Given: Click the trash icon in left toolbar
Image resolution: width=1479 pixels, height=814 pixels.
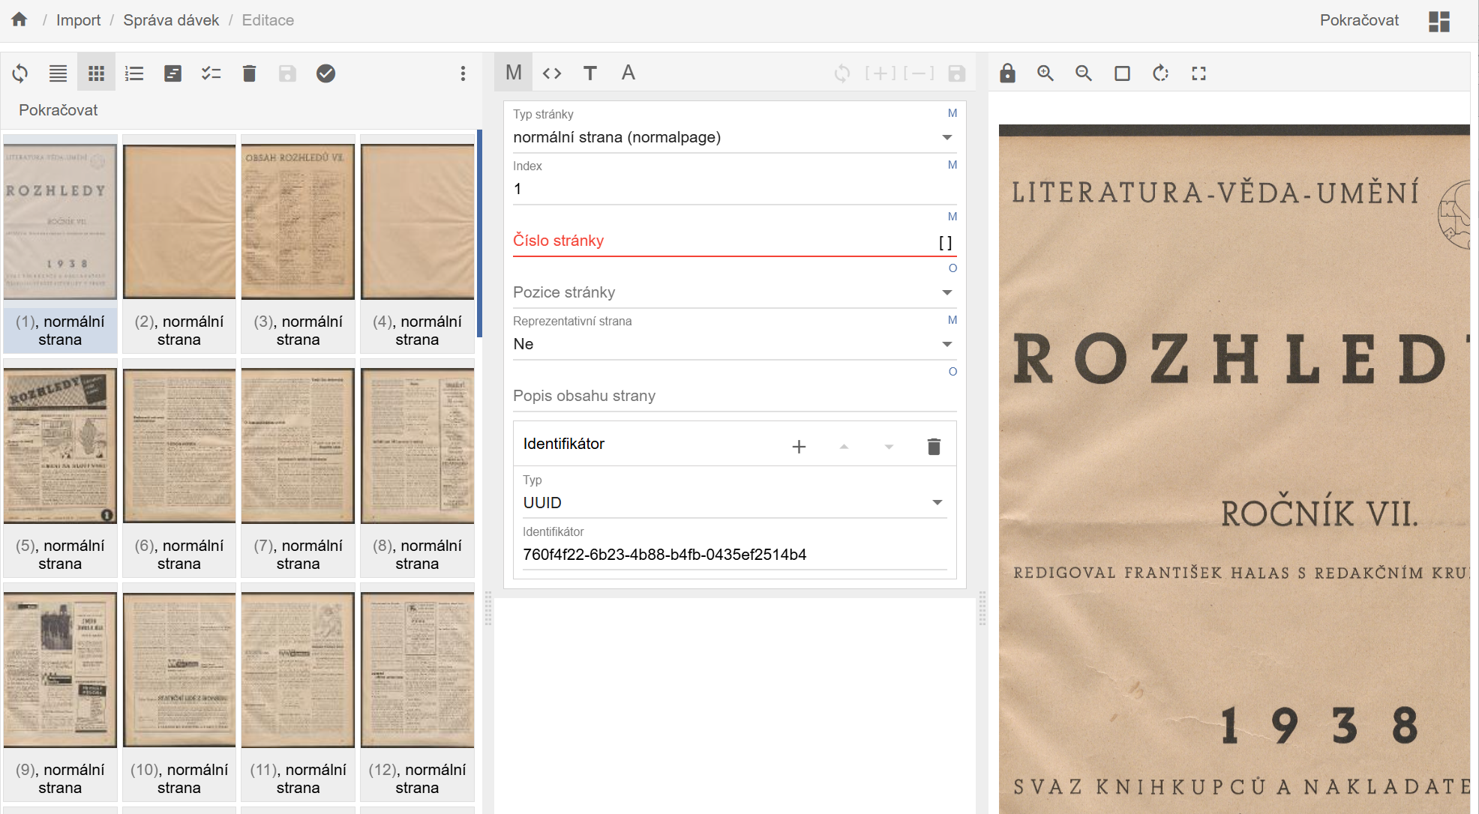Looking at the screenshot, I should (249, 73).
